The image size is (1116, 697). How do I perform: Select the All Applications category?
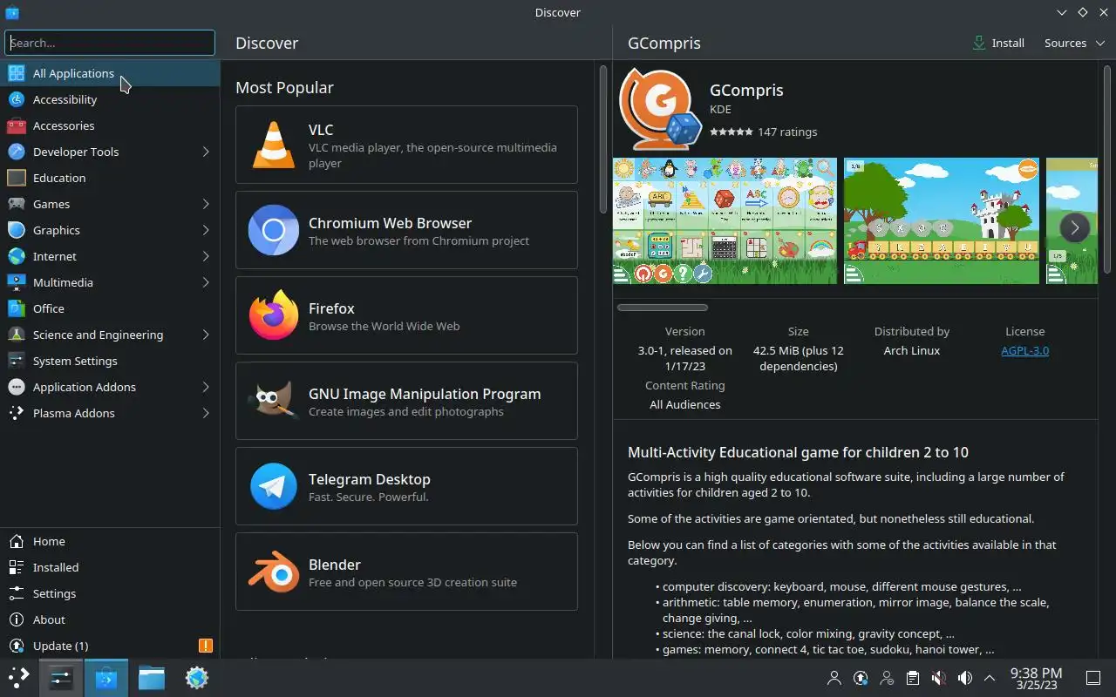tap(110, 73)
